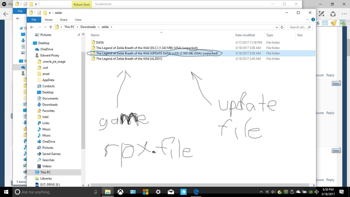Screen dimensions: 350x197
Task: Expand chevron after Downloads in address bar
Action: [99, 27]
